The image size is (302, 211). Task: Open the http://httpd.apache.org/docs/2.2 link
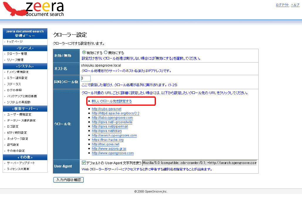coord(116,113)
